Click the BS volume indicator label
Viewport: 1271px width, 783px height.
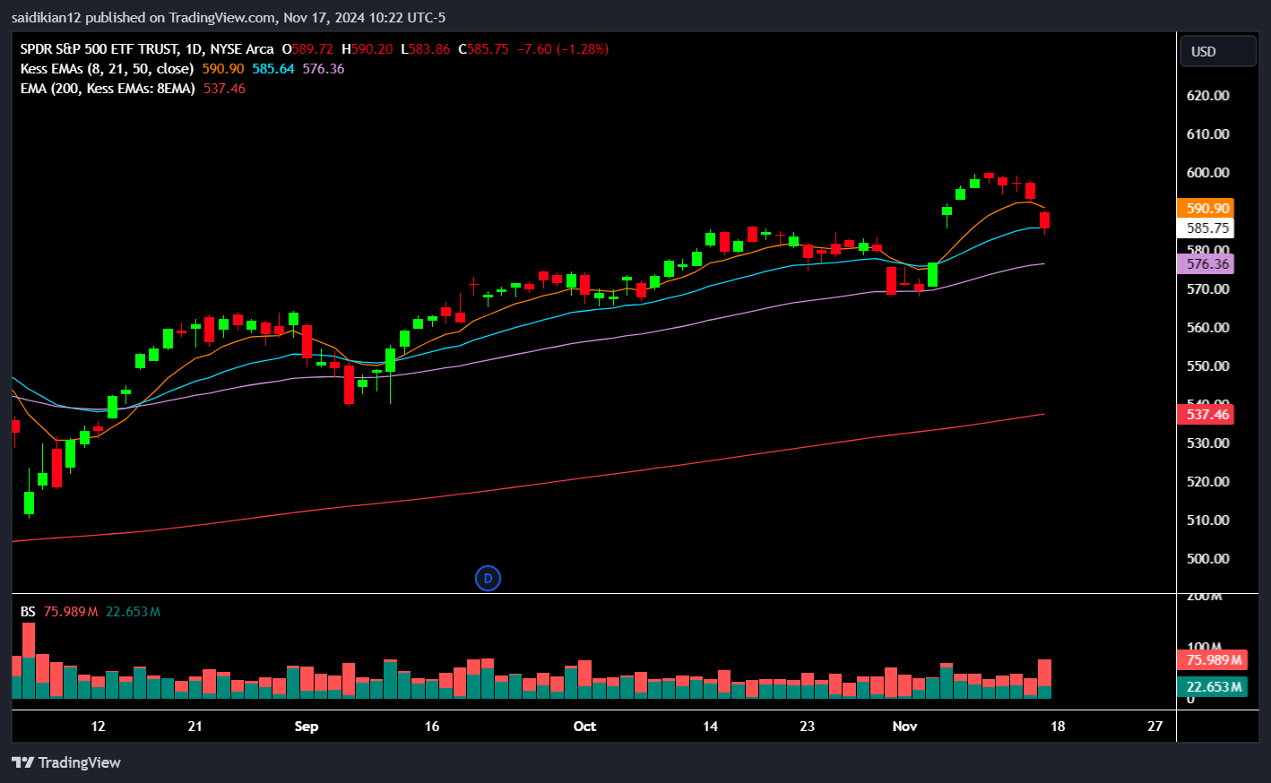pyautogui.click(x=28, y=612)
